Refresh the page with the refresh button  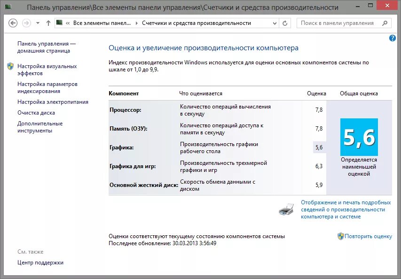285,23
